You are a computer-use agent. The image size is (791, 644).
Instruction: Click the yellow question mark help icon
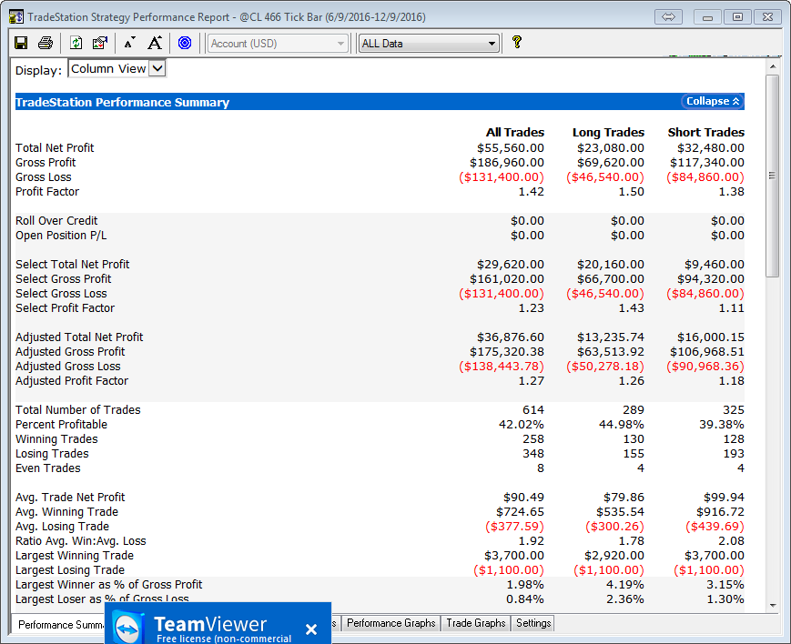click(x=517, y=42)
